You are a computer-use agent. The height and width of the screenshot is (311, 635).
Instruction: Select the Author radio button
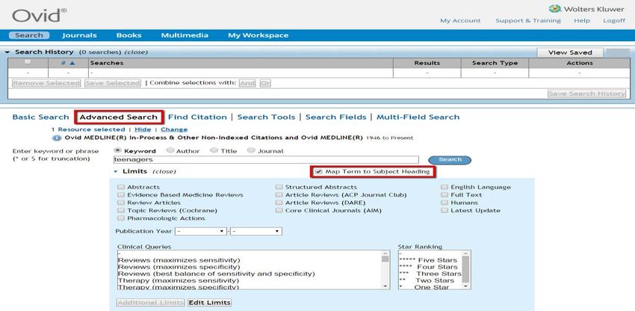coord(170,150)
